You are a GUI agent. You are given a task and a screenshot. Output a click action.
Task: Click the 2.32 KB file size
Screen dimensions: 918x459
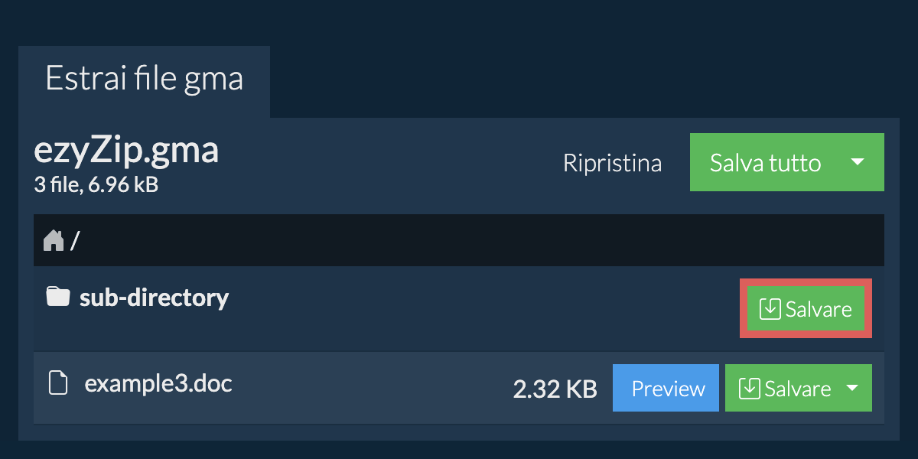click(555, 389)
